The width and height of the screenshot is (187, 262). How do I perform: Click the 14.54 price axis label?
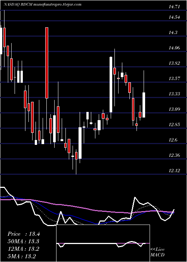(174, 17)
